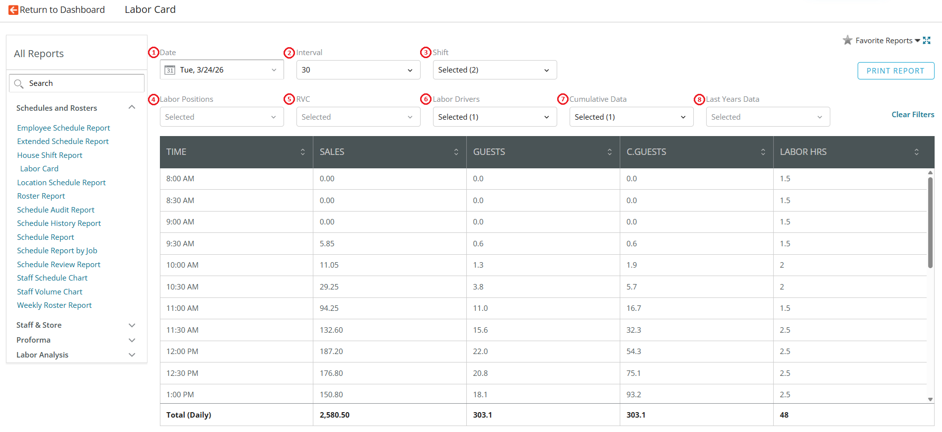Open Staff Volume Chart

50,292
